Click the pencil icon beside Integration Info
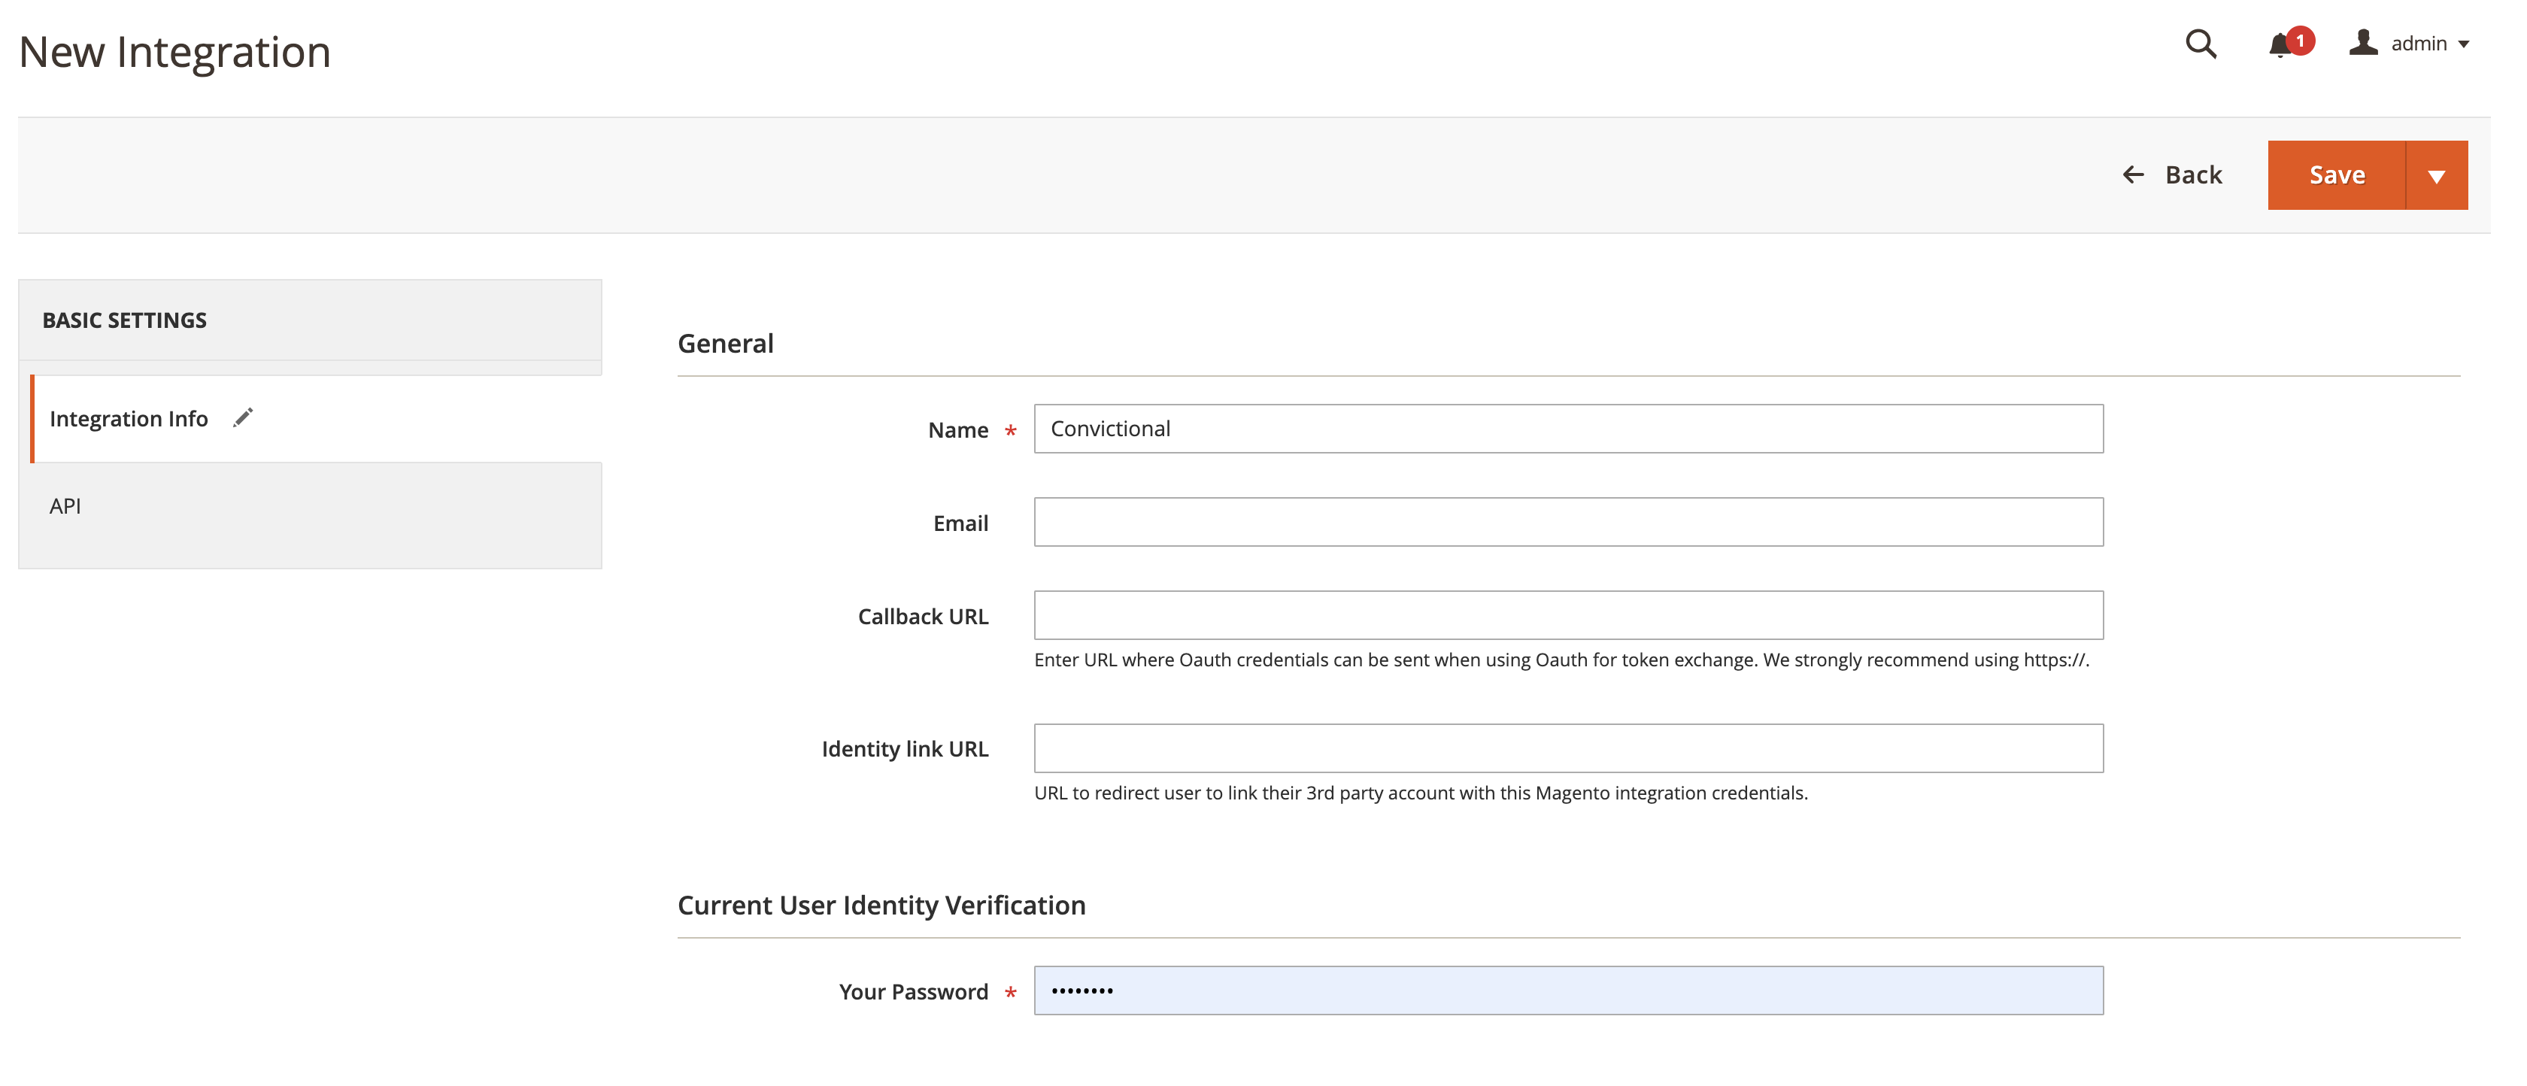The image size is (2527, 1086). [242, 418]
